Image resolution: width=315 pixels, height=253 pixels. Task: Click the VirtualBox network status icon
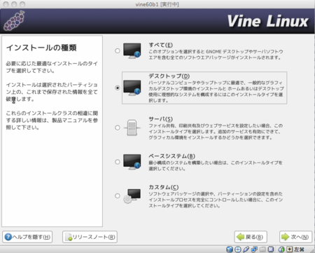tap(254, 249)
